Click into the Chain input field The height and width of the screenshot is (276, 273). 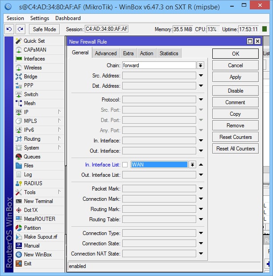159,65
